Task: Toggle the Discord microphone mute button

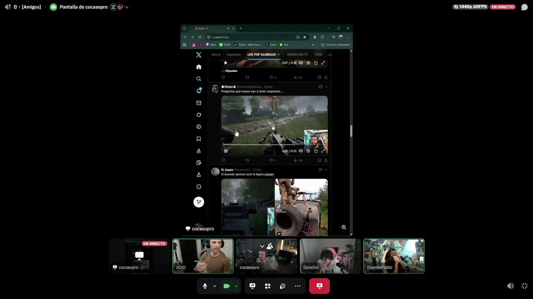Action: click(x=204, y=286)
